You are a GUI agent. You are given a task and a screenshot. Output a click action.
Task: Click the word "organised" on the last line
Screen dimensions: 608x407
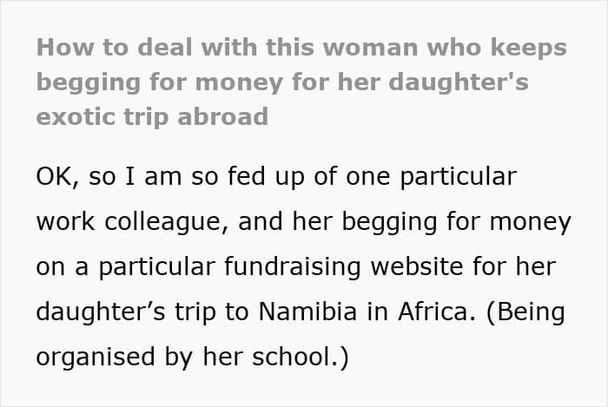pyautogui.click(x=96, y=357)
